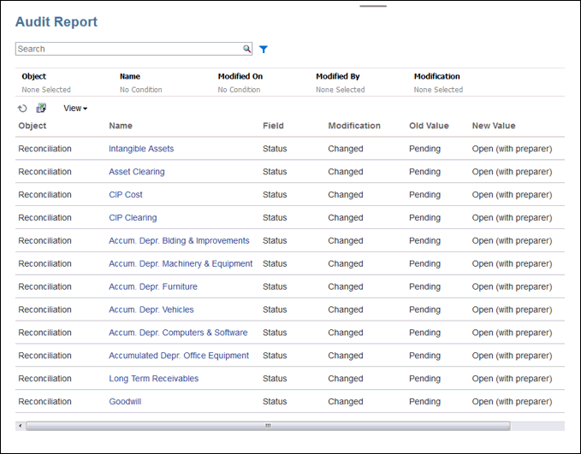This screenshot has height=454, width=581.
Task: Open the Asset Clearing link
Action: click(x=136, y=172)
